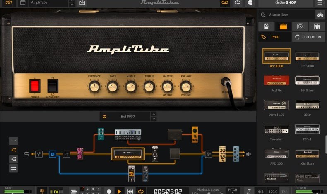Toggle the amp's red POWER switch
The height and width of the screenshot is (194, 327).
[35, 86]
